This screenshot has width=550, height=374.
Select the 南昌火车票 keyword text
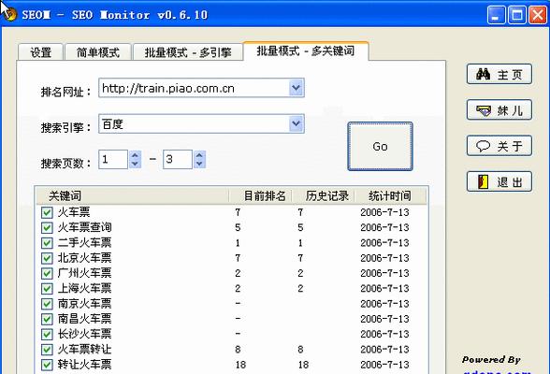(84, 319)
